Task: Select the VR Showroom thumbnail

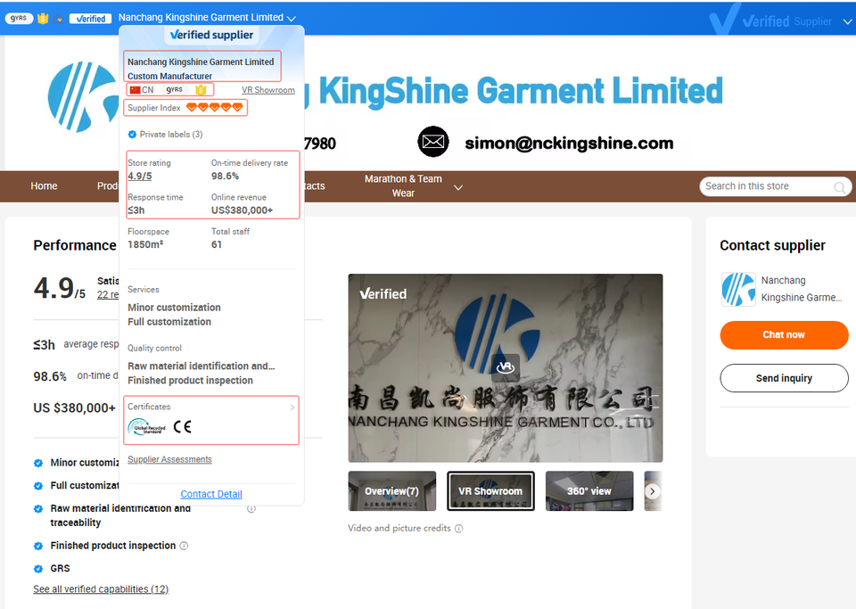Action: [x=490, y=491]
